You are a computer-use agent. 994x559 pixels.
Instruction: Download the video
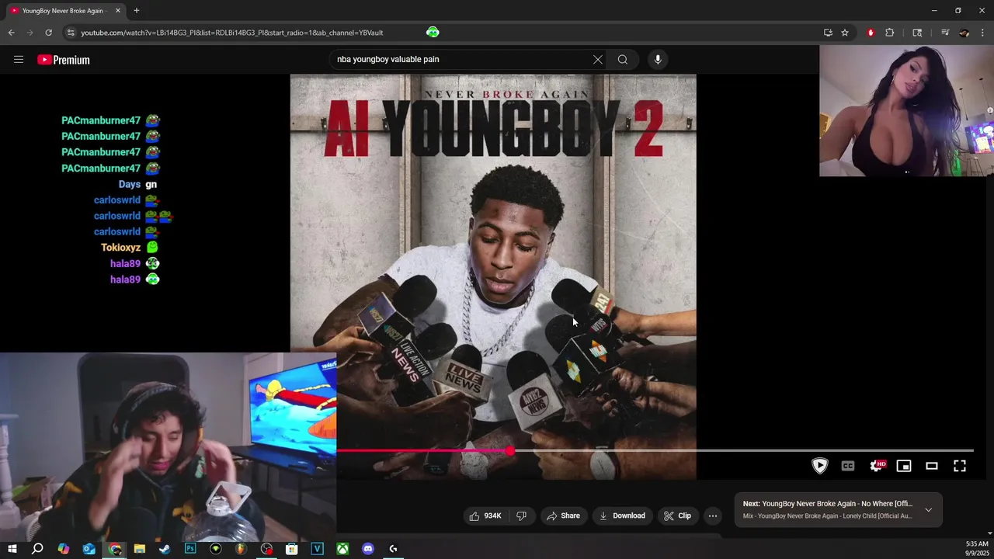coord(622,516)
